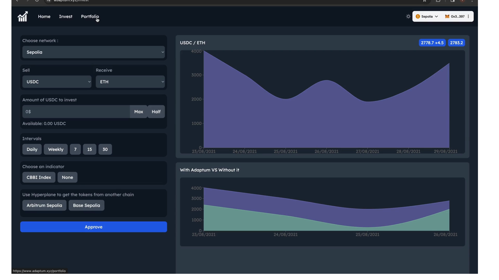This screenshot has height=280, width=499.
Task: Click the MetaMask fox wallet icon
Action: [447, 16]
